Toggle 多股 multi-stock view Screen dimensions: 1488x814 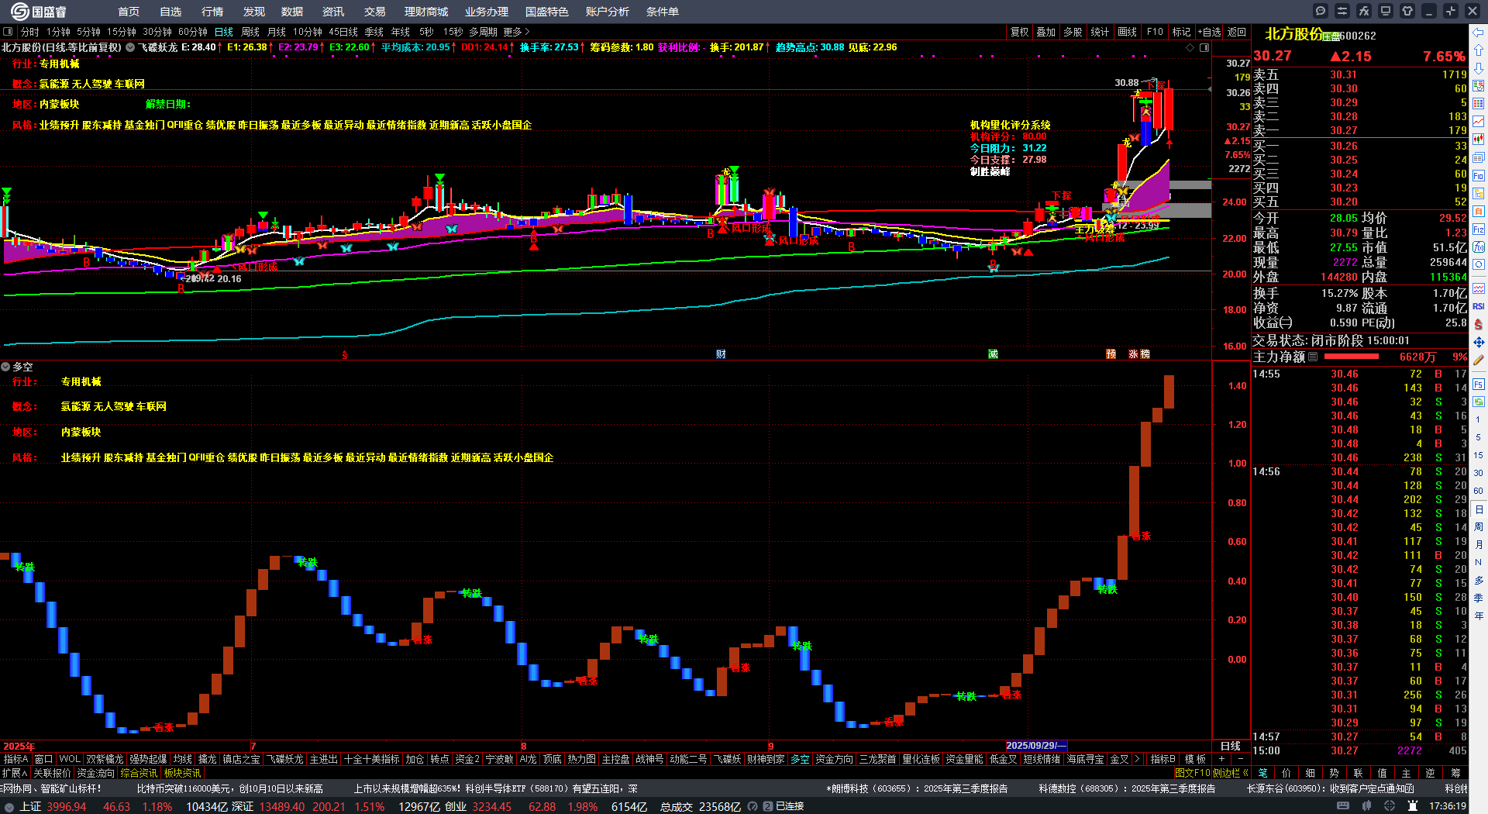click(1073, 32)
